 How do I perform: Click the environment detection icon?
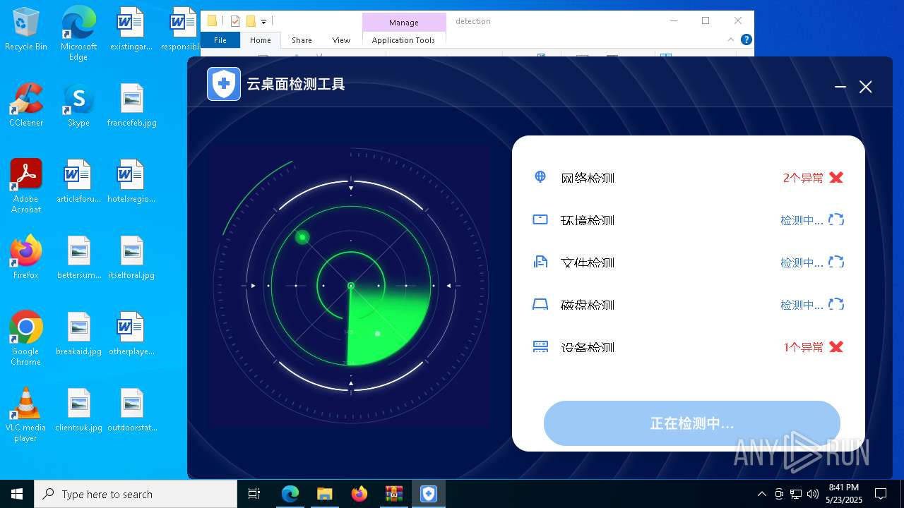coord(540,219)
